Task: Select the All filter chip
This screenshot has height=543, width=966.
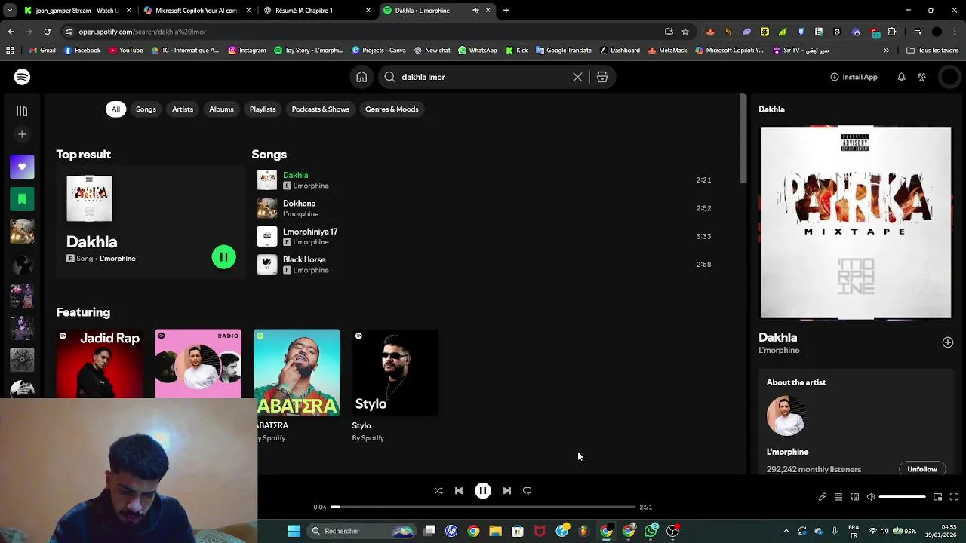Action: click(115, 109)
